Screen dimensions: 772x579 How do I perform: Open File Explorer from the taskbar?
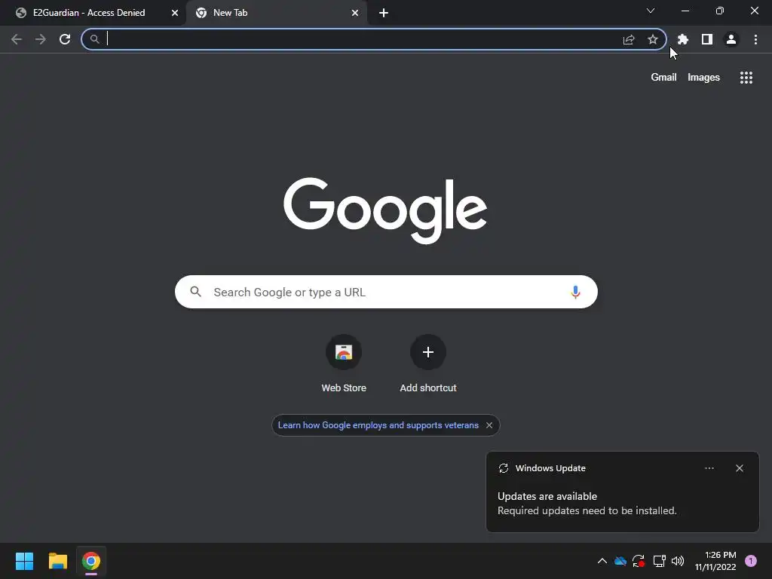(57, 561)
